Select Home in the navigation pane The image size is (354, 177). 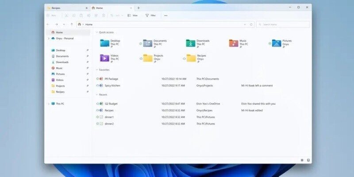[x=68, y=32]
